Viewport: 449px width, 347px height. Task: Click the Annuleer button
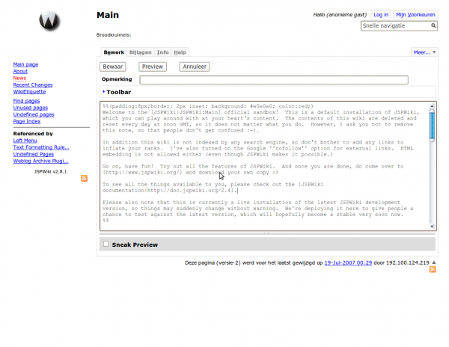195,67
